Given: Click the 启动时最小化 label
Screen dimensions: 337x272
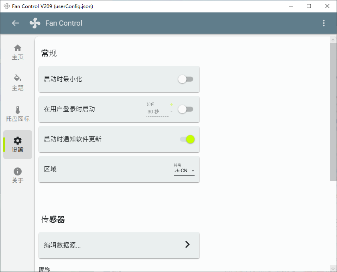Looking at the screenshot, I should (x=63, y=79).
